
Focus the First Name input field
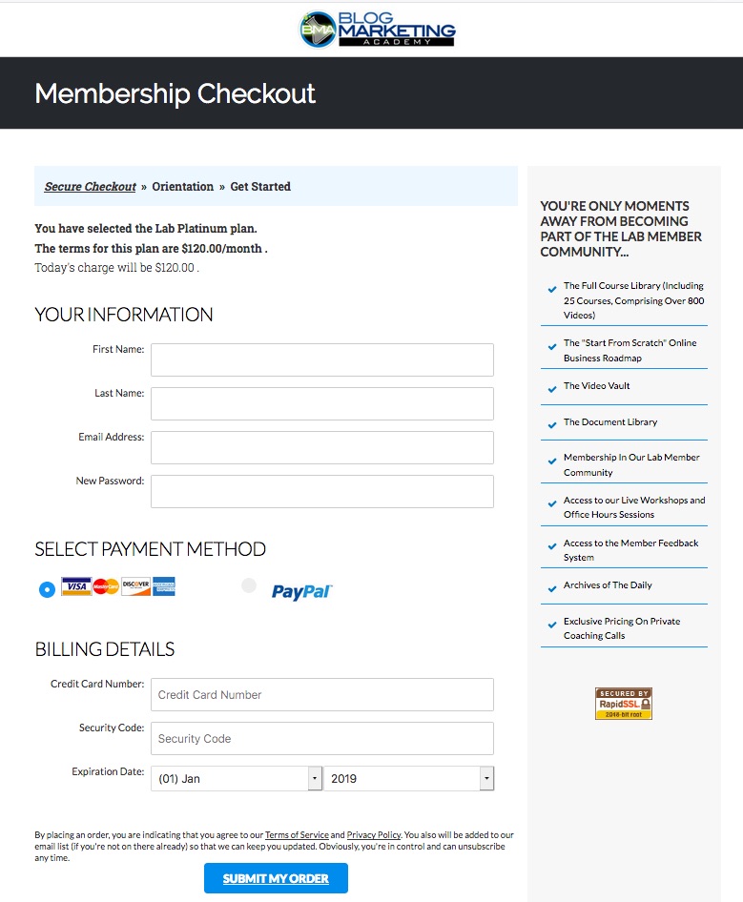tap(322, 359)
